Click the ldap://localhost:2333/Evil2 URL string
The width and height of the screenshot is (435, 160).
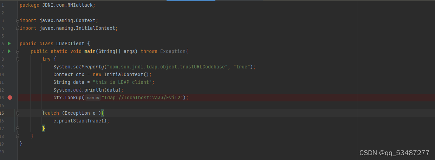(x=142, y=98)
